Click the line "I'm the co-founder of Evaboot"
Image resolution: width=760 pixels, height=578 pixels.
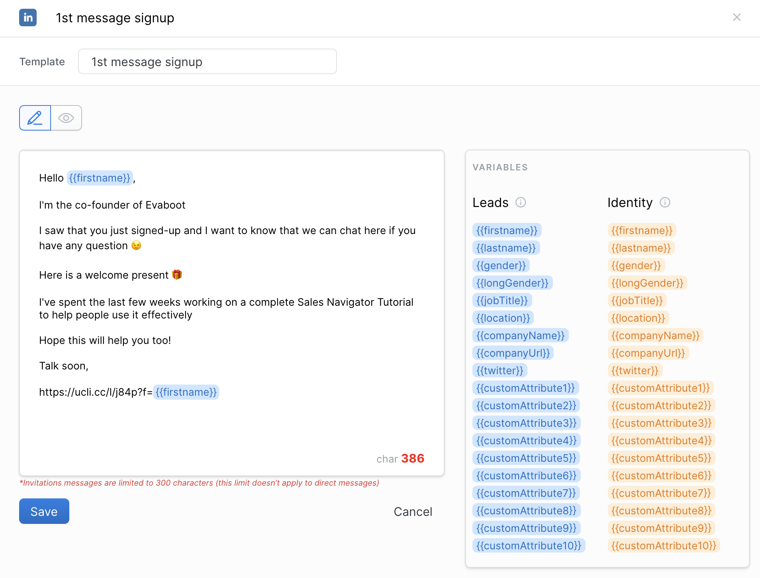pyautogui.click(x=112, y=205)
